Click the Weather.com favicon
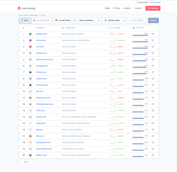 click(x=30, y=34)
